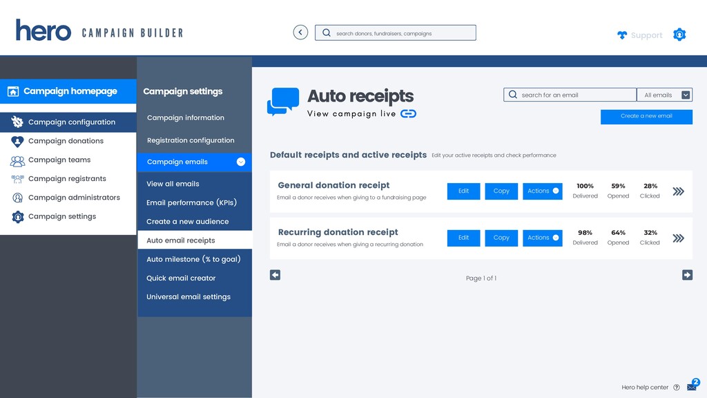Open Actions dropdown for Recurring donation receipt

click(543, 238)
